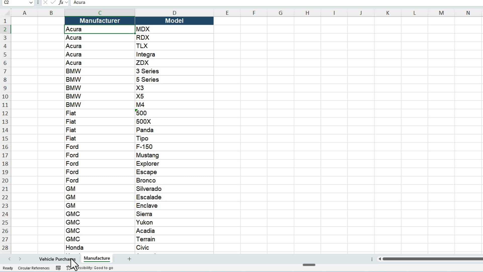
Task: Select the cell containing Integra
Action: tap(174, 54)
